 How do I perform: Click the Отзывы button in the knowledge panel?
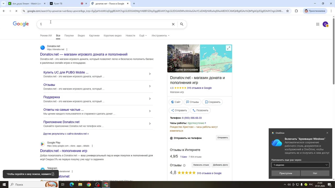[192, 102]
